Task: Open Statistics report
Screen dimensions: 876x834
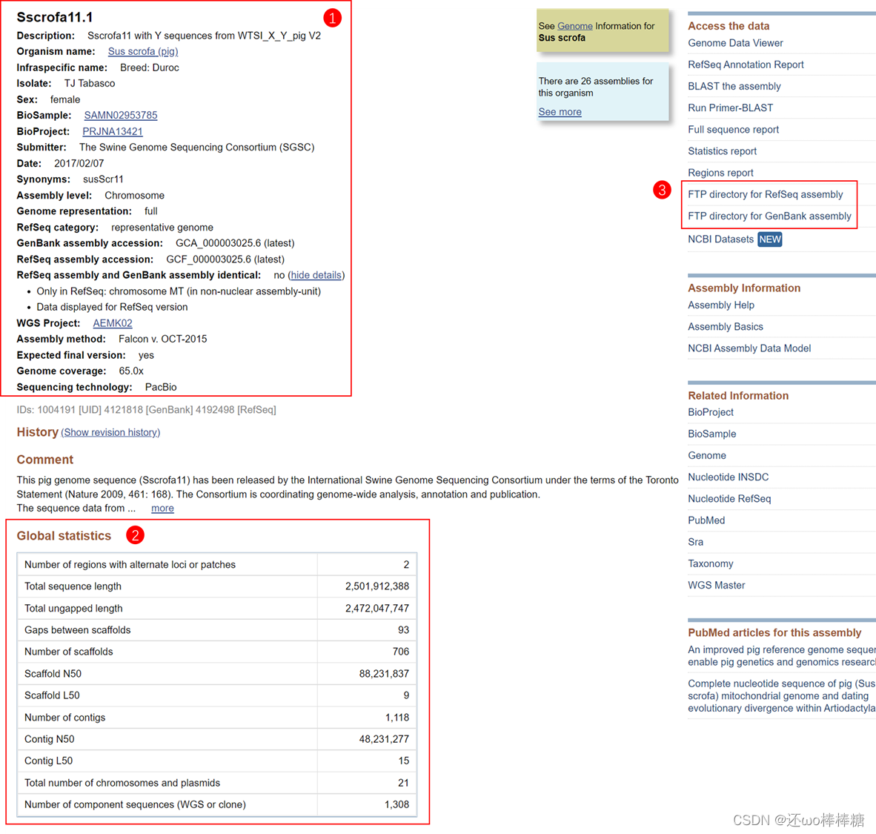Action: (722, 151)
